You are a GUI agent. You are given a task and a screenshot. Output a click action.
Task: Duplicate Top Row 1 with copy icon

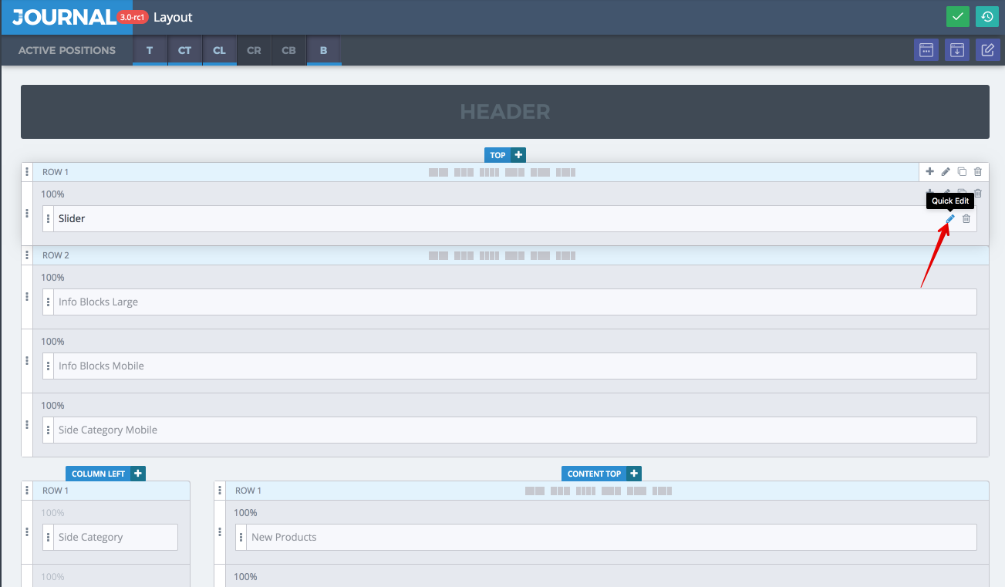[962, 172]
